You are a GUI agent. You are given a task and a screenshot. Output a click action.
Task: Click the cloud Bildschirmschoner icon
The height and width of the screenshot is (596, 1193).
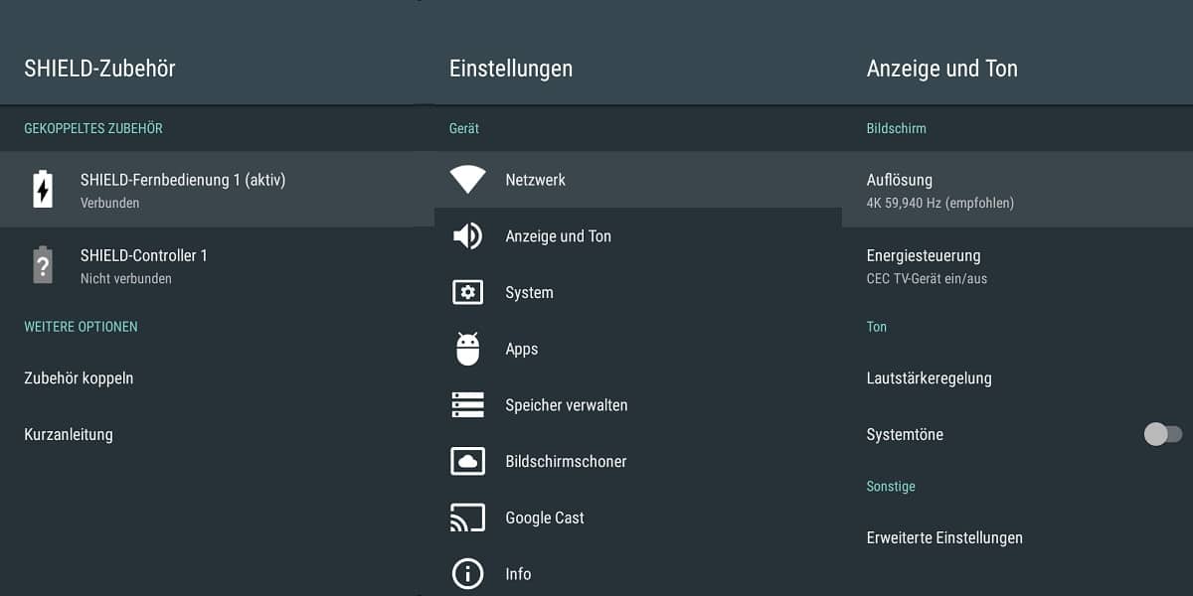tap(467, 461)
